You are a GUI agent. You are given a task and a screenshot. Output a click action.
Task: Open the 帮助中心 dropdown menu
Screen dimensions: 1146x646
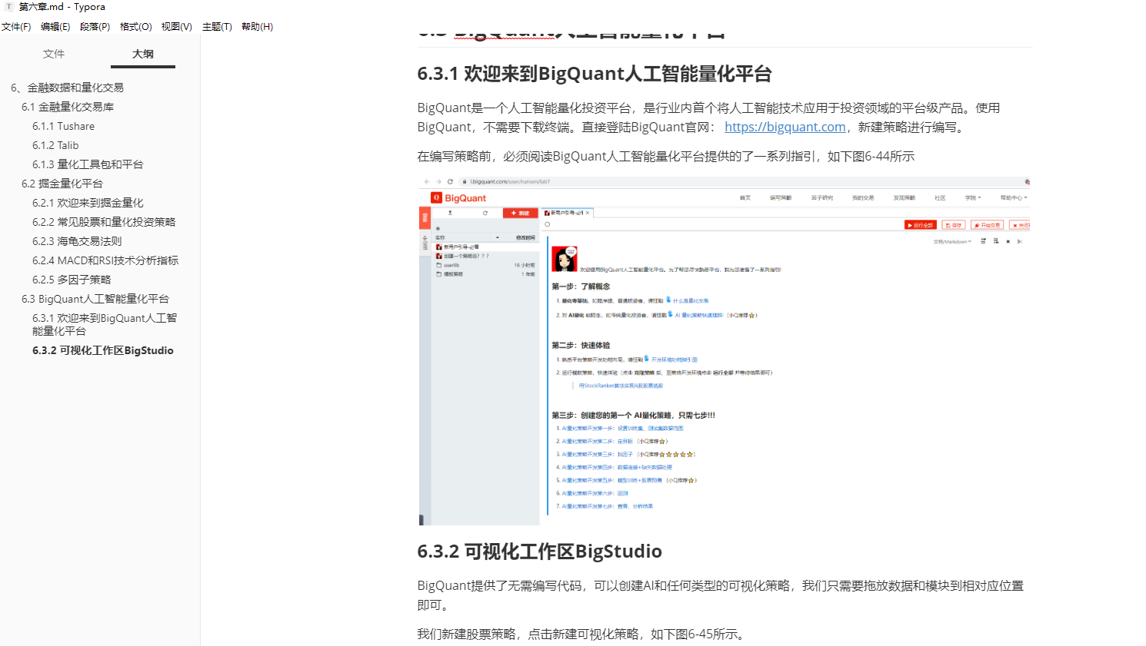tap(1012, 197)
